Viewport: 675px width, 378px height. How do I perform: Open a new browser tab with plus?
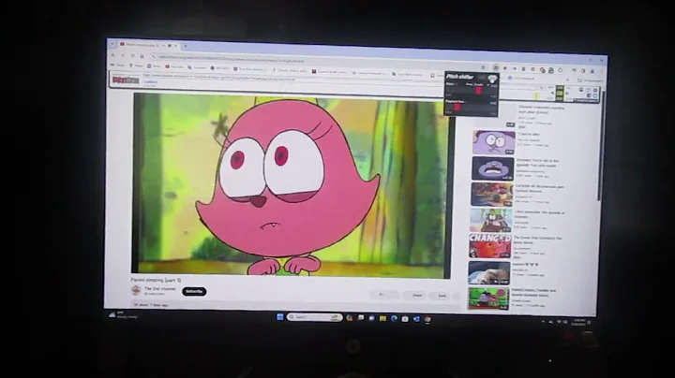[186, 46]
